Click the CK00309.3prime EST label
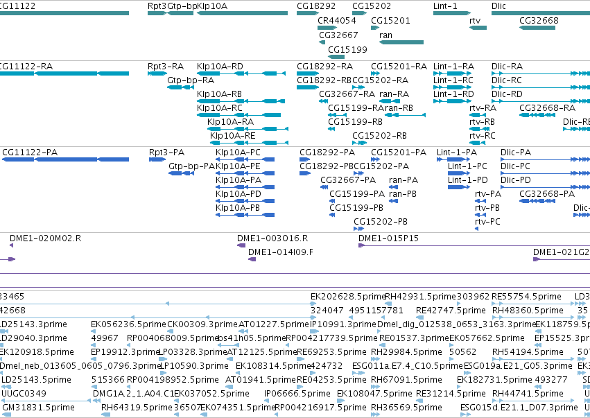The image size is (590, 418). coord(202,324)
